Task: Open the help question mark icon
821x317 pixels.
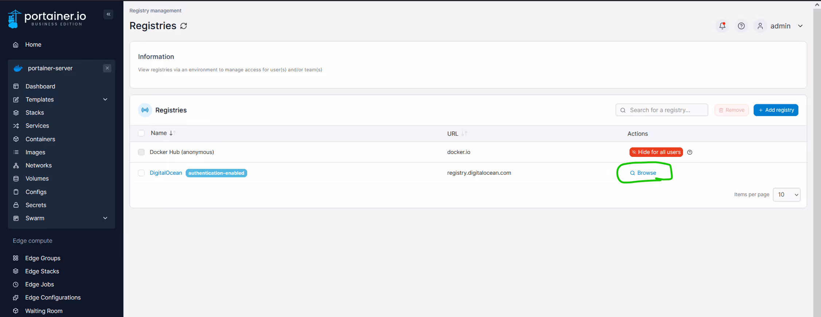Action: click(741, 26)
